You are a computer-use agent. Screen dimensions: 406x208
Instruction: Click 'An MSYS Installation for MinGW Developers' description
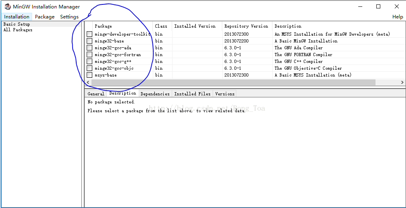click(x=332, y=34)
